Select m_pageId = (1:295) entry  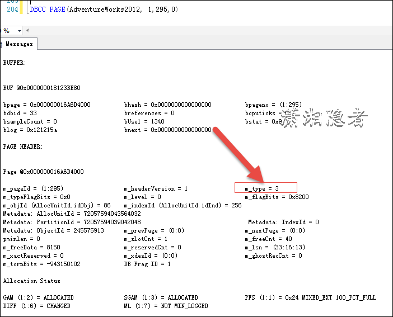pos(33,188)
